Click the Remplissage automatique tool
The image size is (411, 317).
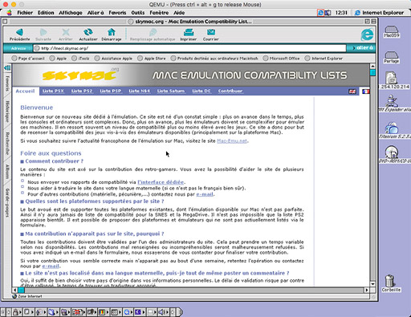coord(153,35)
